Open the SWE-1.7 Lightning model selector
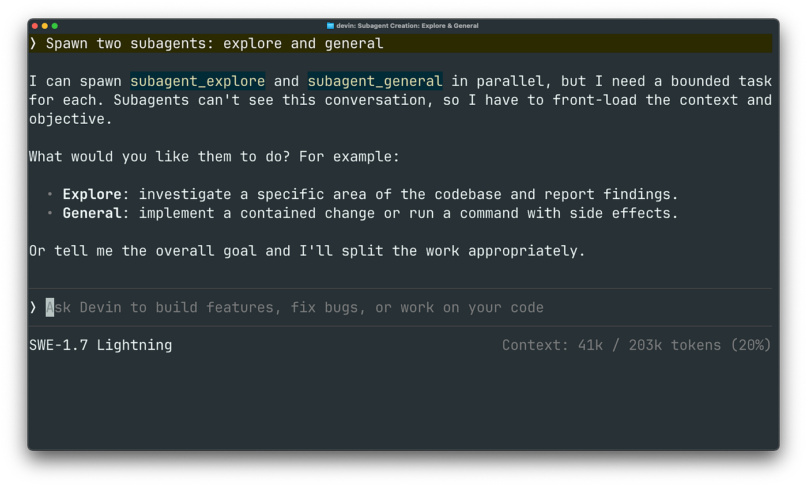Image resolution: width=807 pixels, height=487 pixels. tap(100, 345)
